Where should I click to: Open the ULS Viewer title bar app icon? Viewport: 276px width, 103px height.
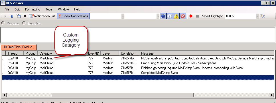pyautogui.click(x=3, y=3)
